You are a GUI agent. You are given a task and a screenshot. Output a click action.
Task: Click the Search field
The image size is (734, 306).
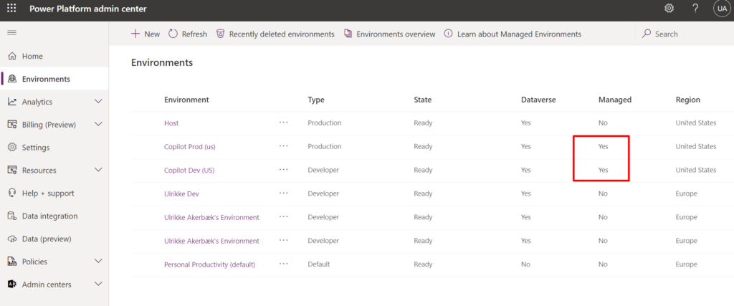click(684, 34)
